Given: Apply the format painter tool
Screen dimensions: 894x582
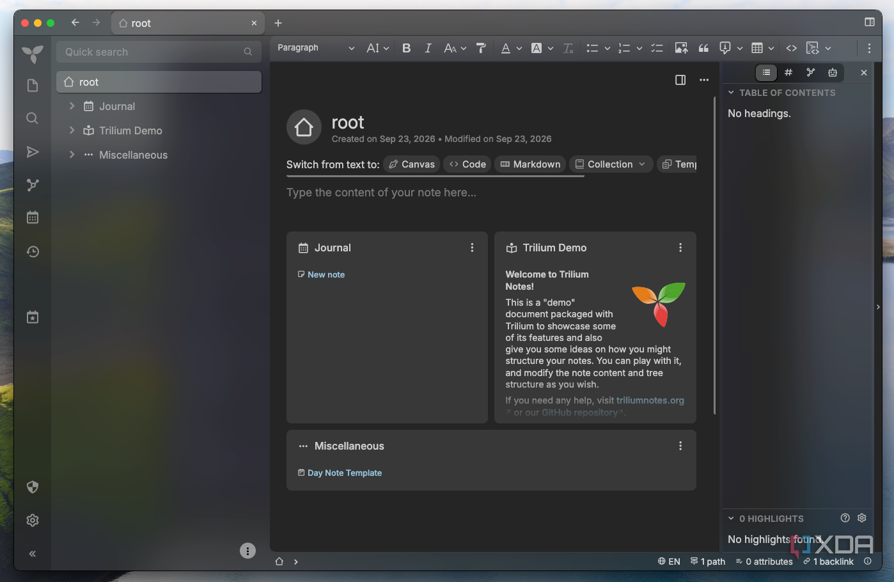Looking at the screenshot, I should 482,48.
